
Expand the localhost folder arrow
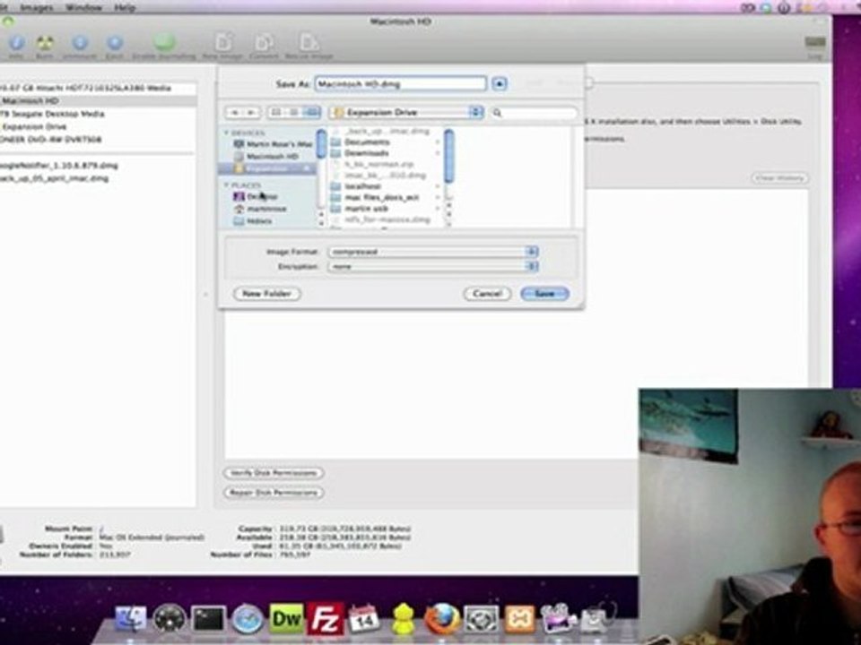[x=438, y=186]
